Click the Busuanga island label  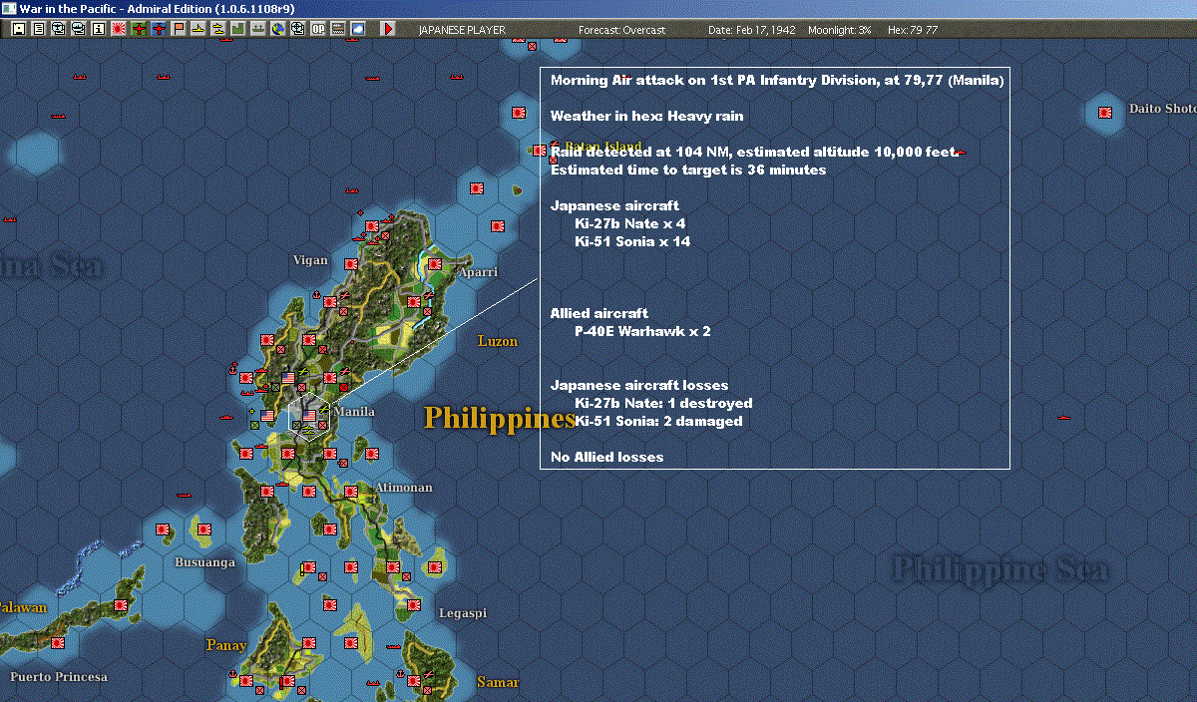[x=205, y=562]
